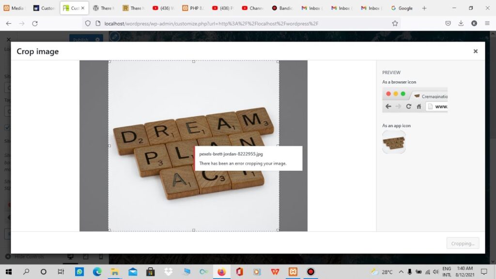
Task: Click the Save to Pocket icon
Action: pos(448,23)
